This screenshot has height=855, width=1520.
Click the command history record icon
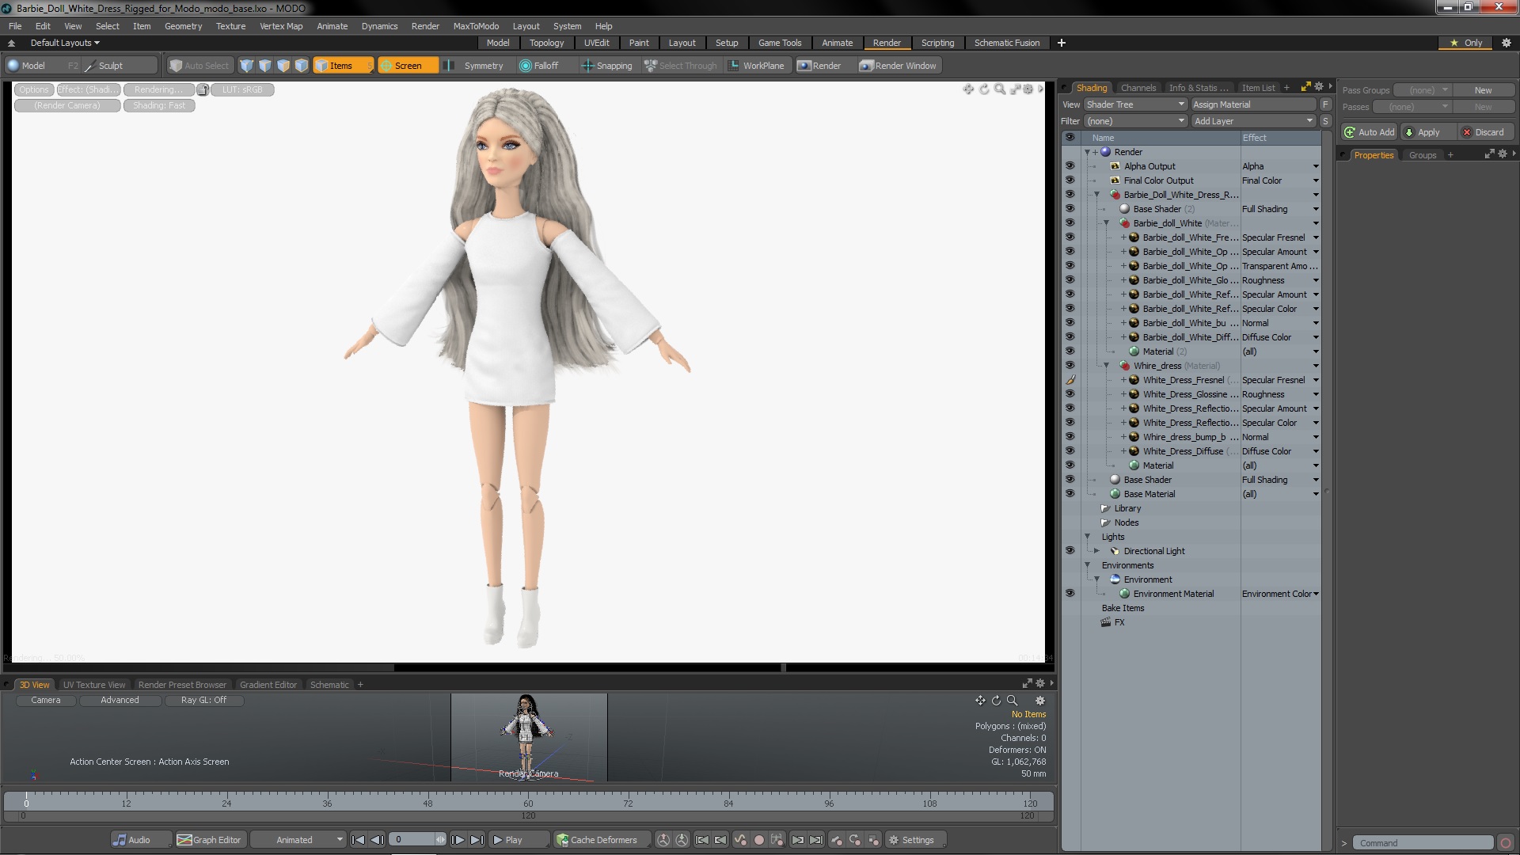(1505, 843)
